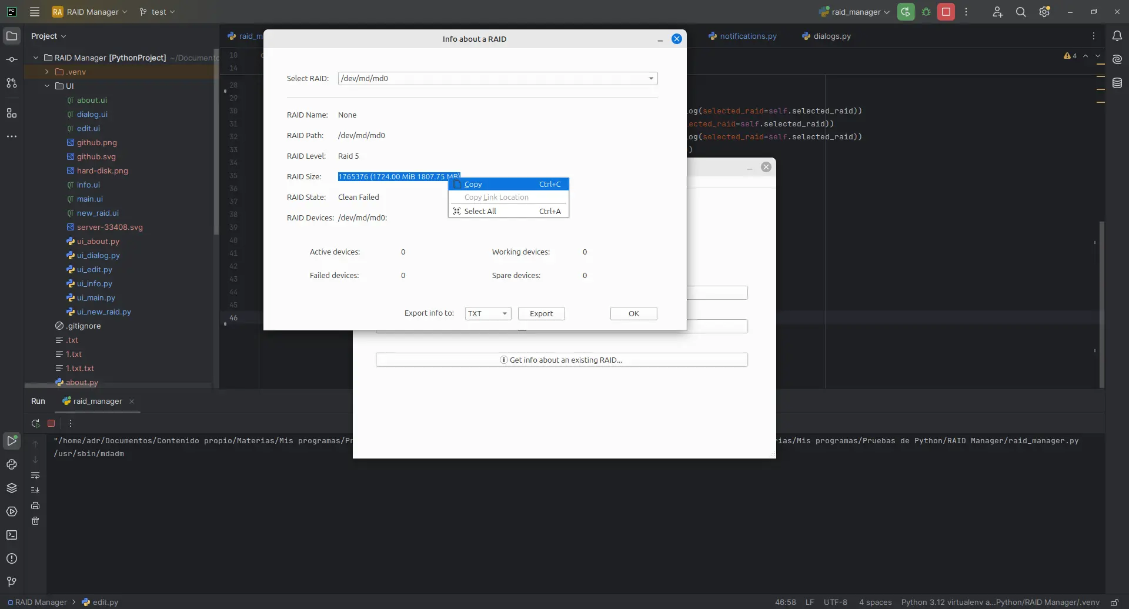Open the Select RAID combo box
The width and height of the screenshot is (1129, 609).
pos(497,78)
